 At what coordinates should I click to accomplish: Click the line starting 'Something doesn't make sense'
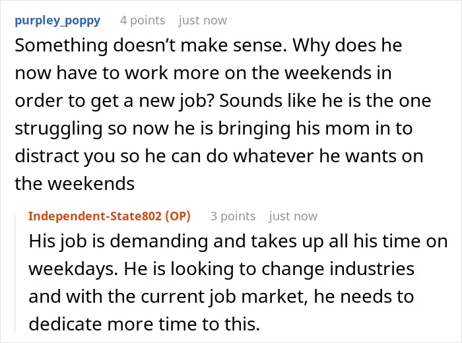[209, 46]
